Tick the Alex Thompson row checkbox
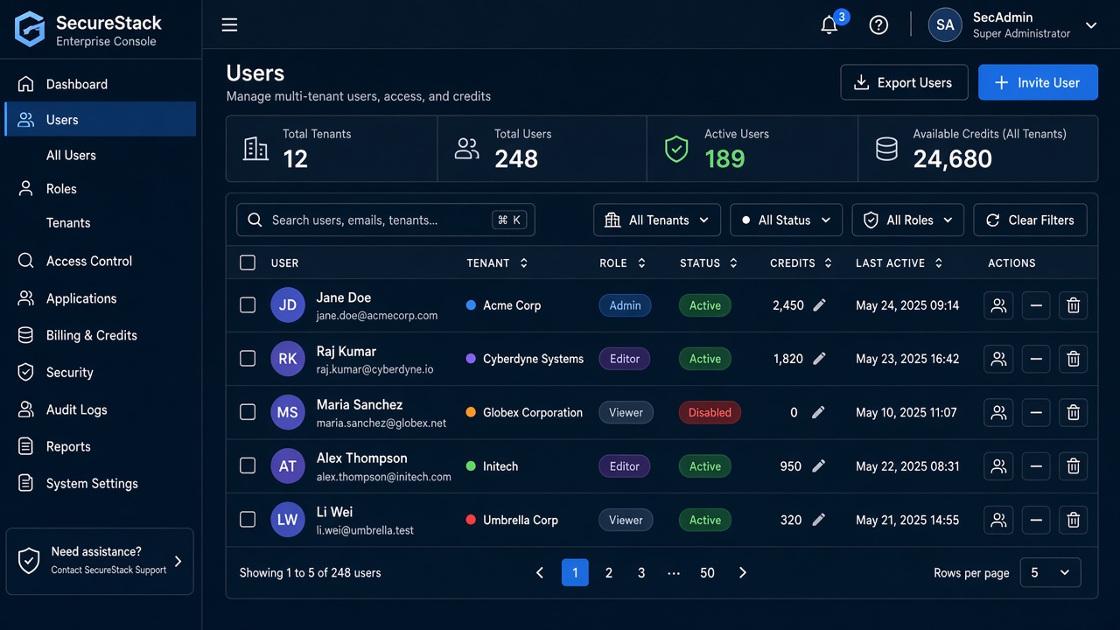1120x630 pixels. (248, 466)
